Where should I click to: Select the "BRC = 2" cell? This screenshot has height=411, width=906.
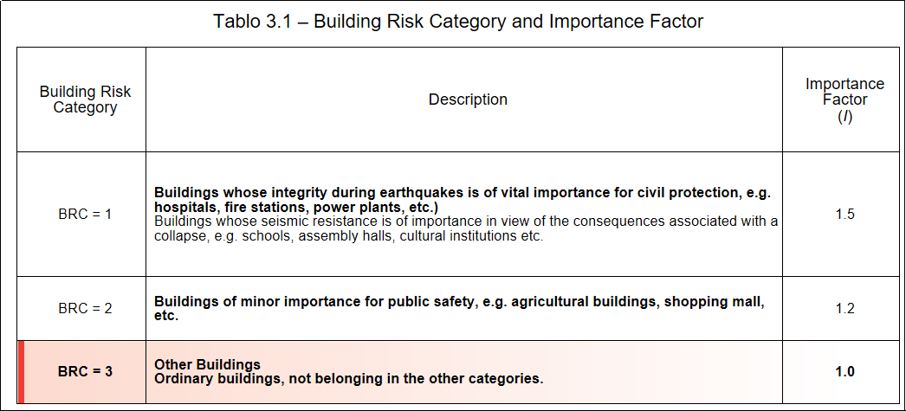(85, 308)
